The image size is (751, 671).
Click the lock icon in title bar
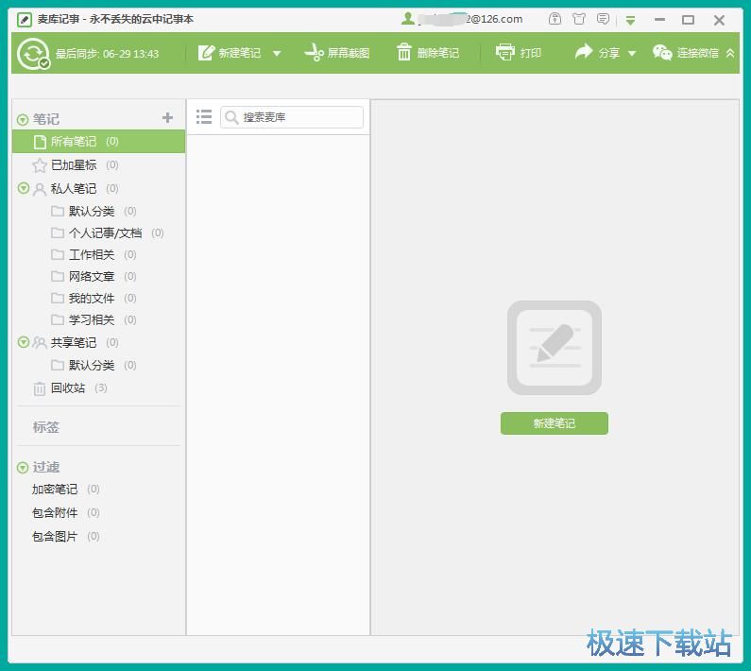coord(555,19)
